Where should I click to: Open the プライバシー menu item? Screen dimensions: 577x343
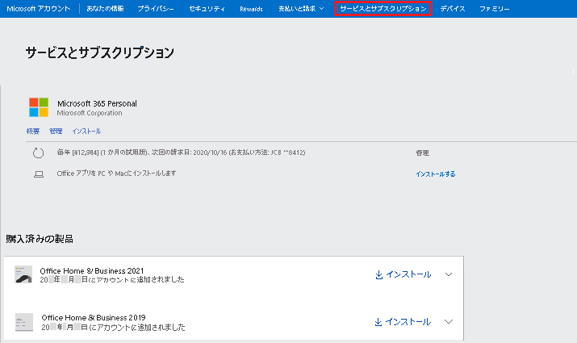(155, 8)
